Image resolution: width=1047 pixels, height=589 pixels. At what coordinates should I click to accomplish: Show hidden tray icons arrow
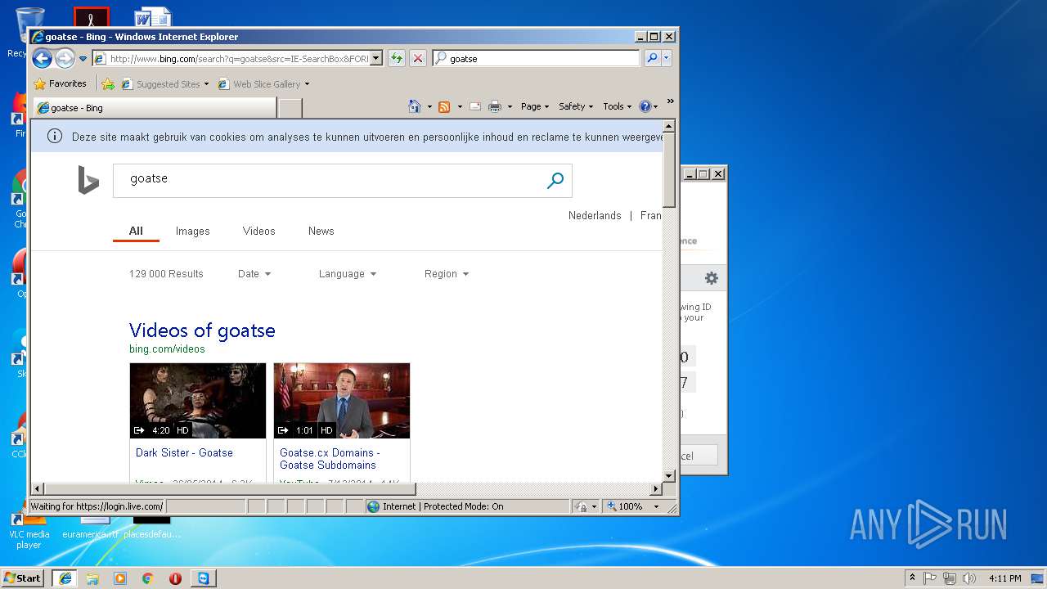click(912, 578)
